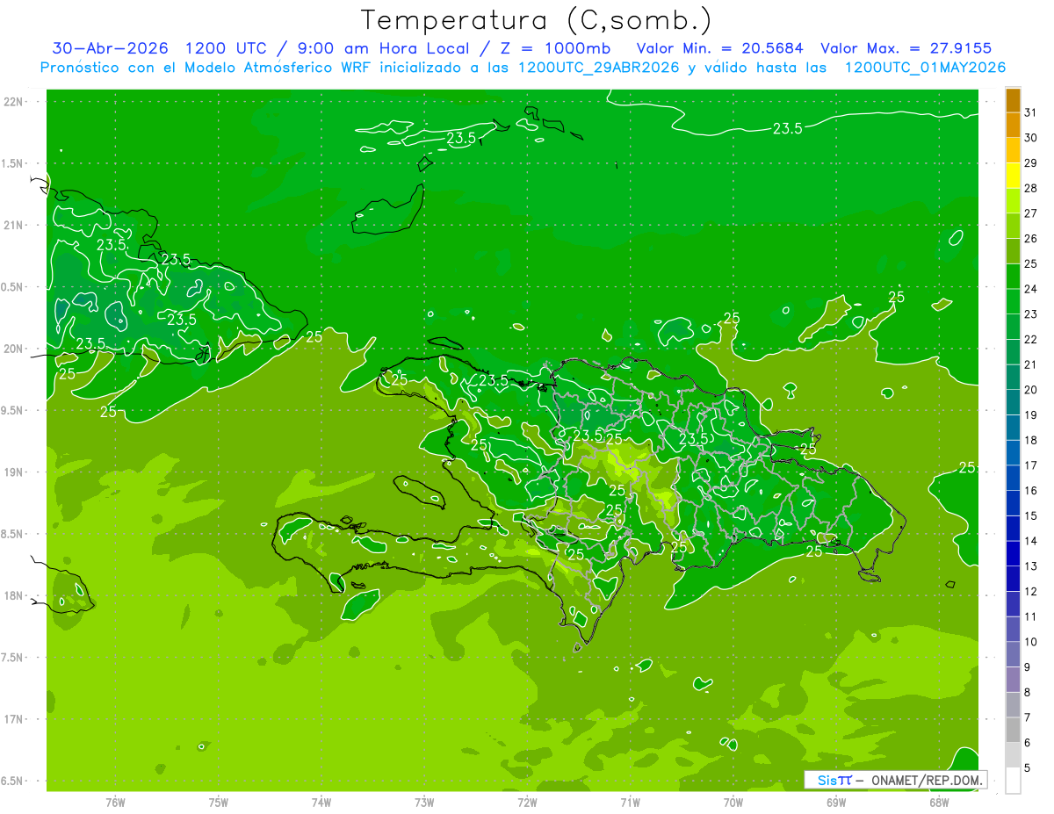Viewport: 1054px width, 814px height.
Task: Click the 19N latitude axis label
Action: 16,472
